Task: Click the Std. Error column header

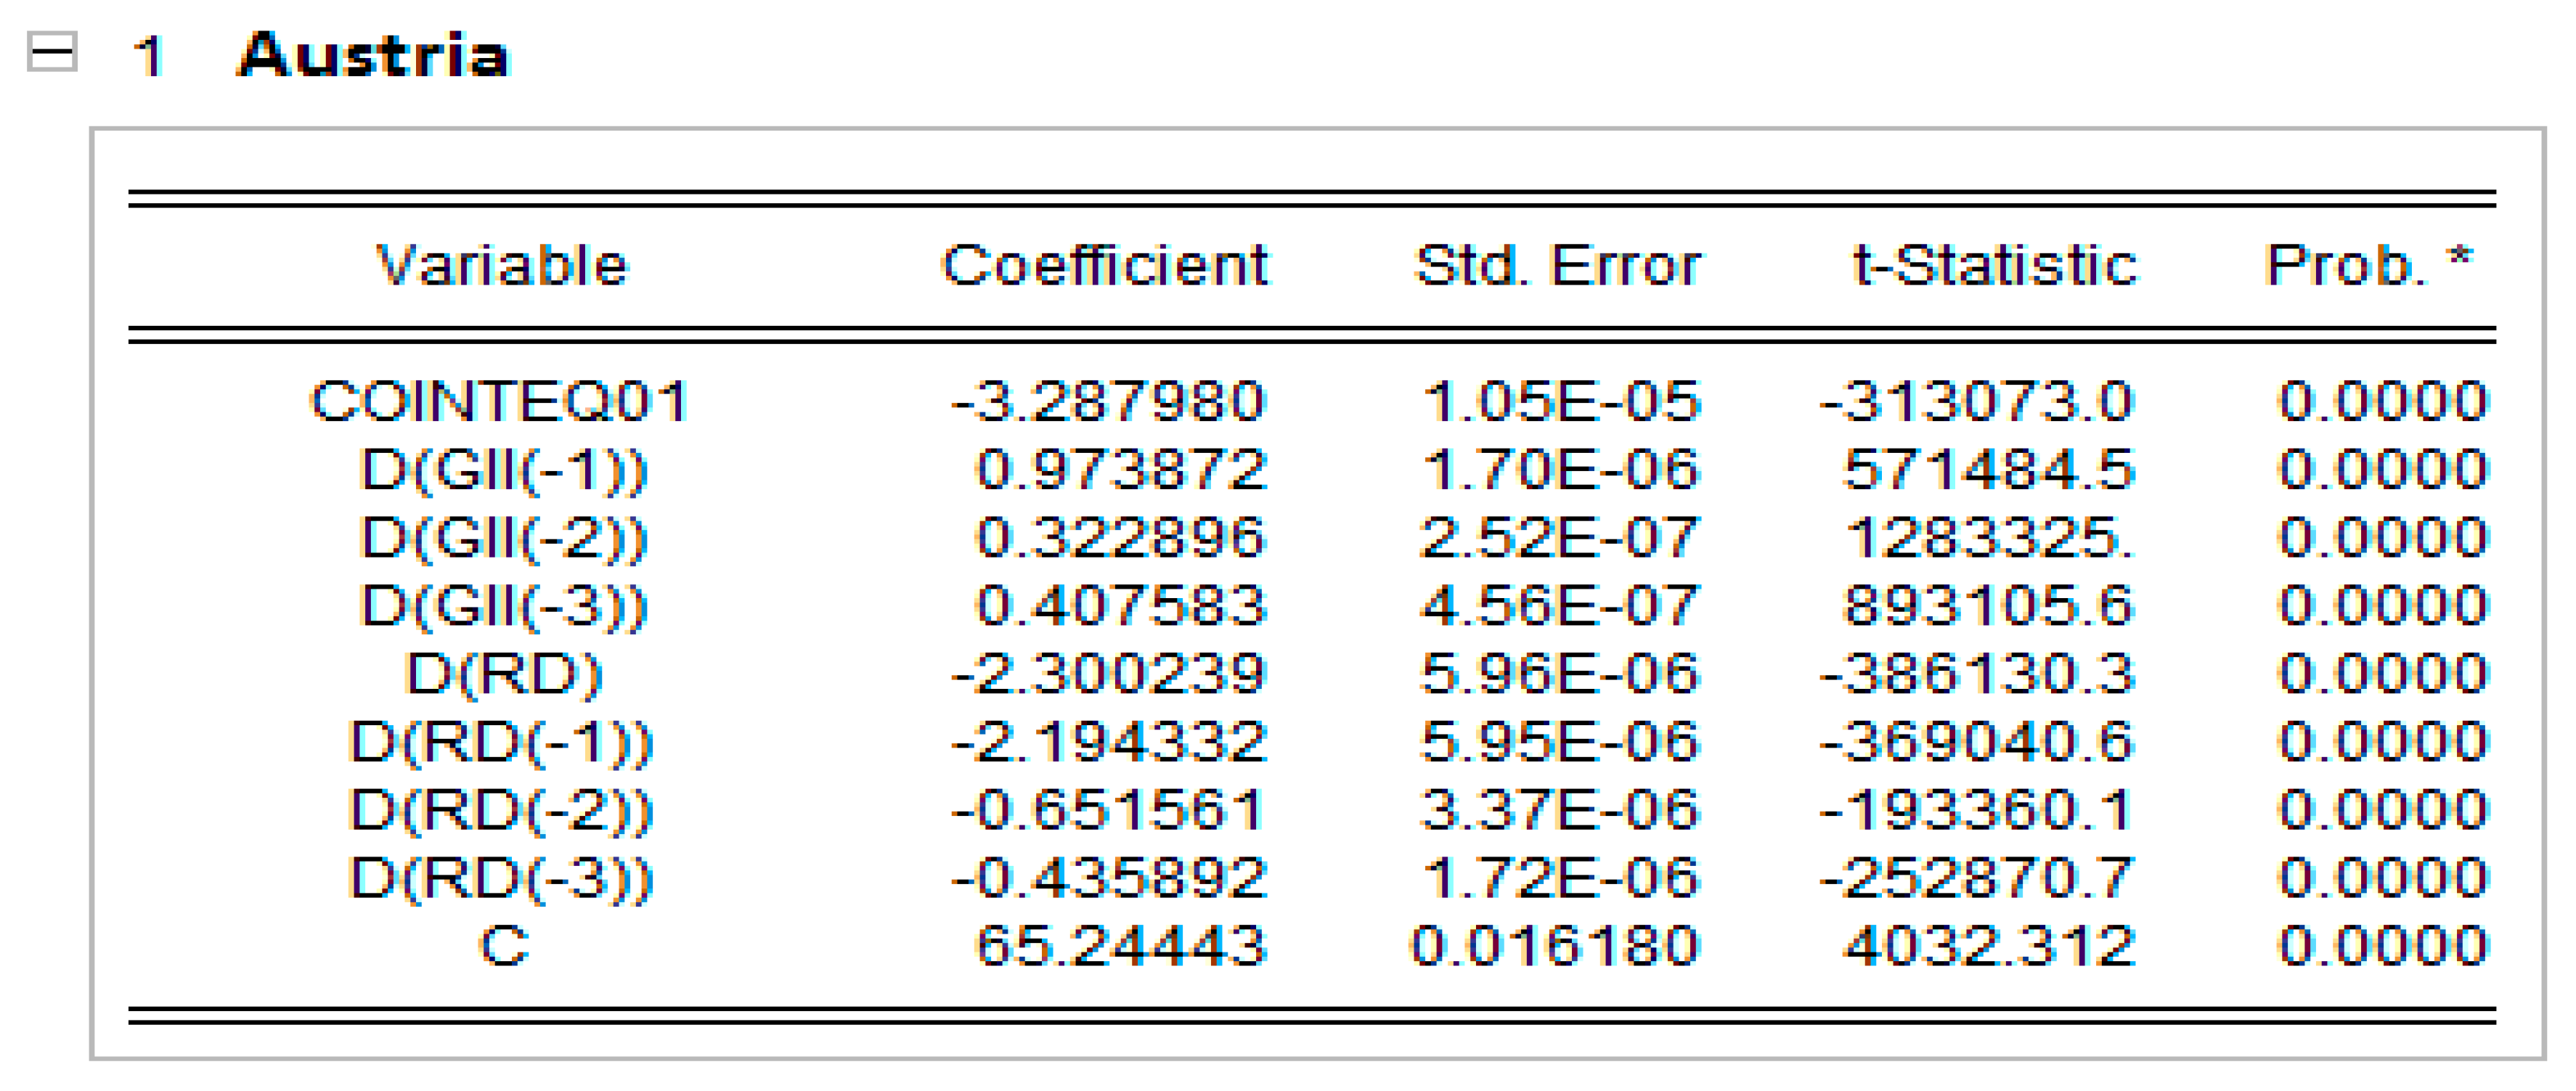Action: point(1557,266)
